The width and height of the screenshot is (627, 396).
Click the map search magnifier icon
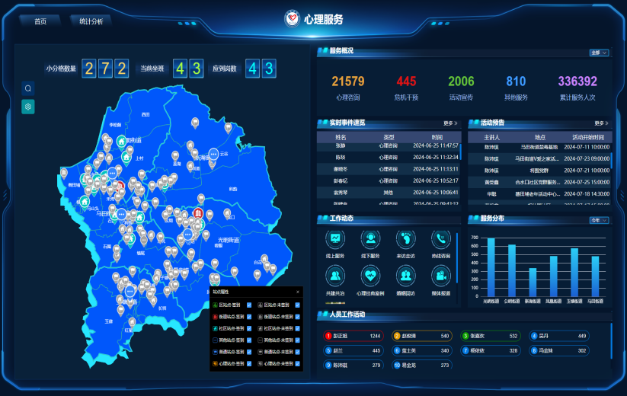(x=28, y=88)
